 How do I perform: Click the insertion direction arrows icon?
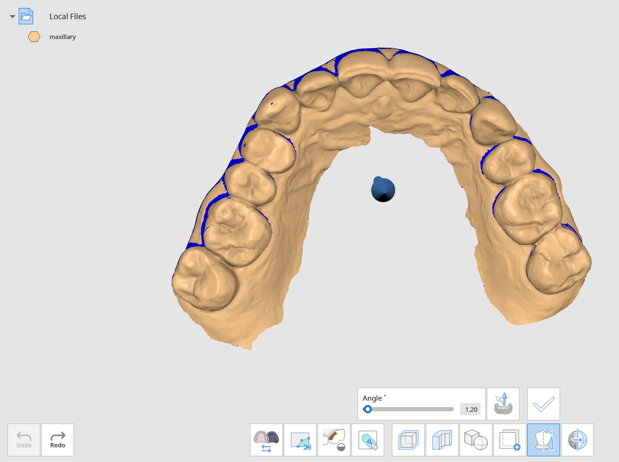click(503, 404)
